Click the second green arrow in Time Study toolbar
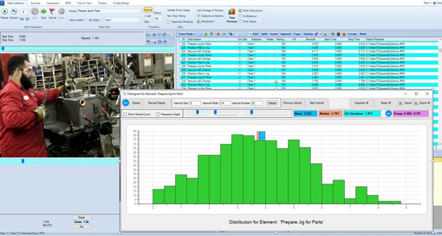The width and height of the screenshot is (442, 236). 211,34
